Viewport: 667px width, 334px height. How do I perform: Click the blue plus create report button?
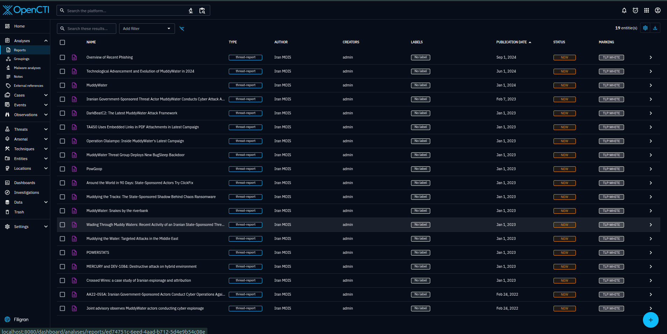[651, 320]
